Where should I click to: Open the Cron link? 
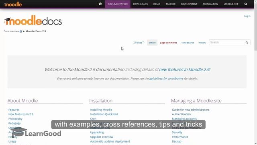93,119
